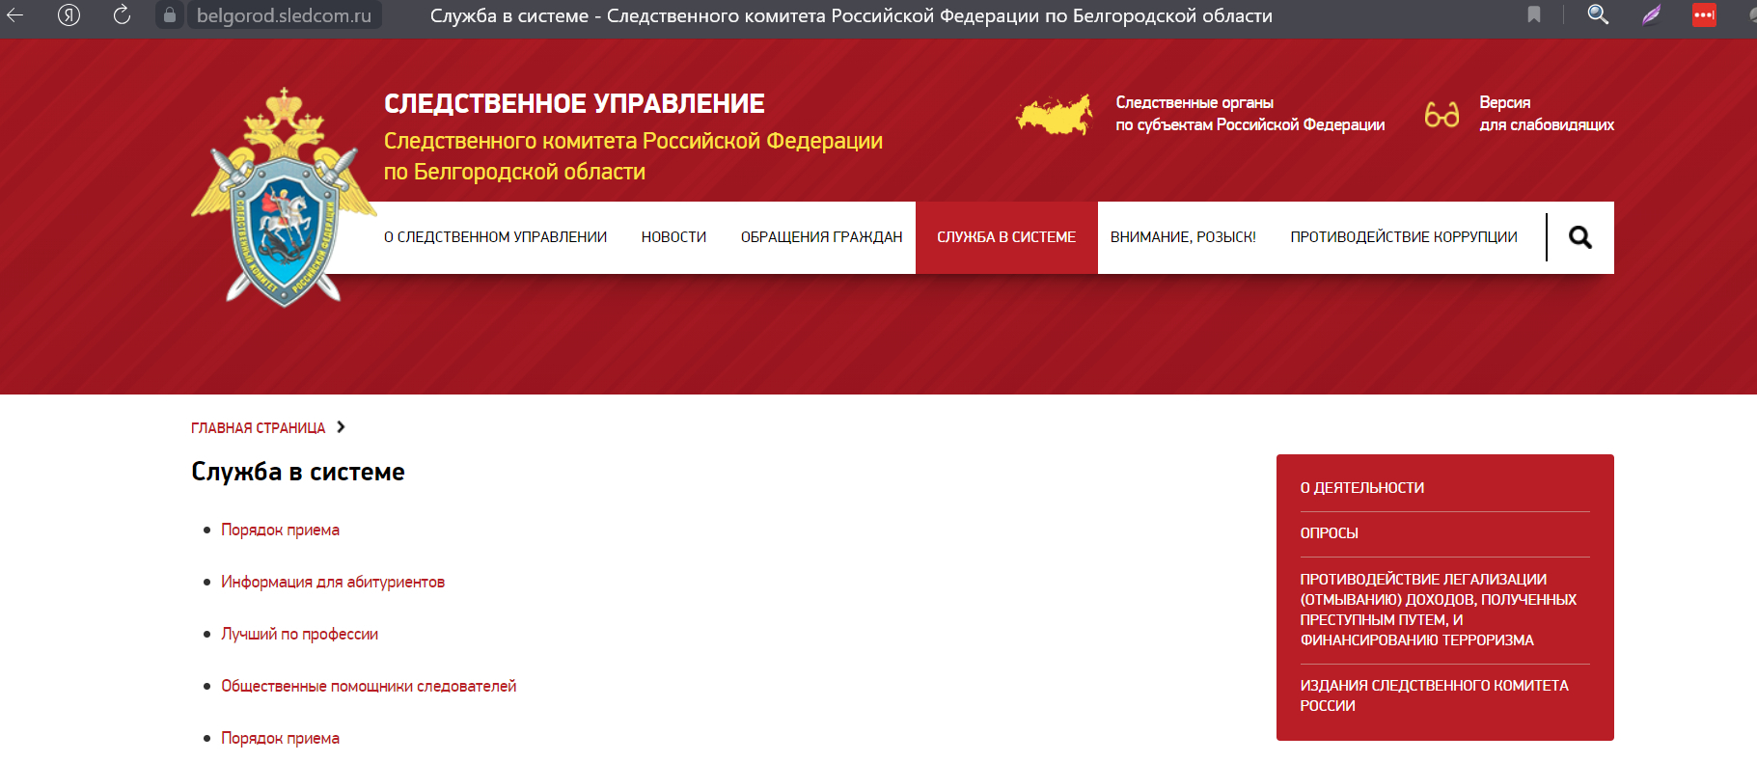The width and height of the screenshot is (1757, 762).
Task: Switch to Версия для слабовидящих
Action: click(1546, 114)
